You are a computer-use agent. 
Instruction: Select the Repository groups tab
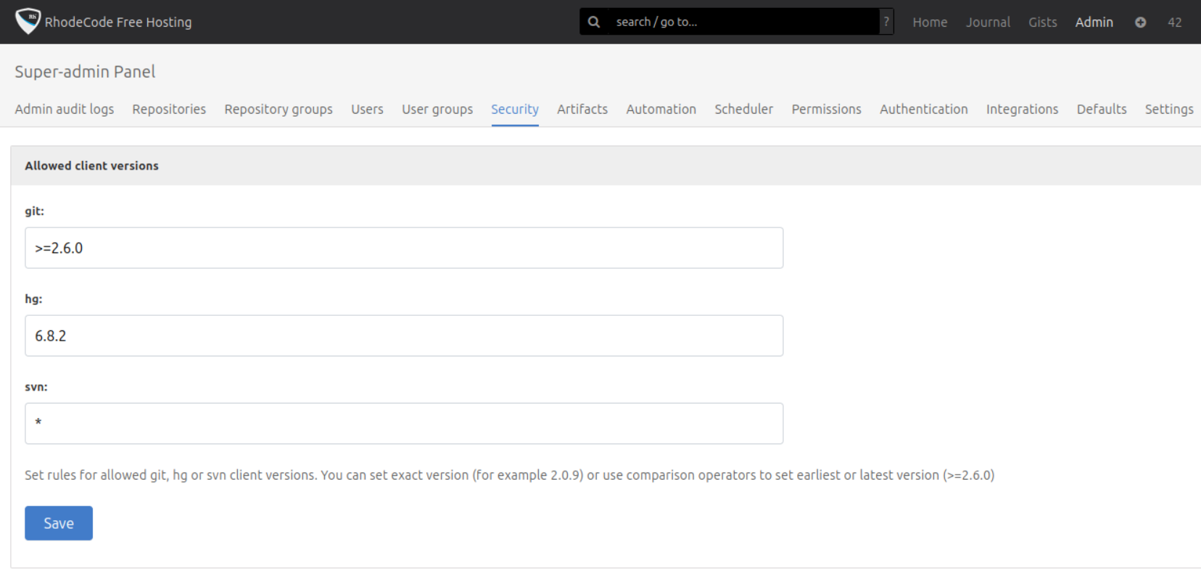point(278,109)
